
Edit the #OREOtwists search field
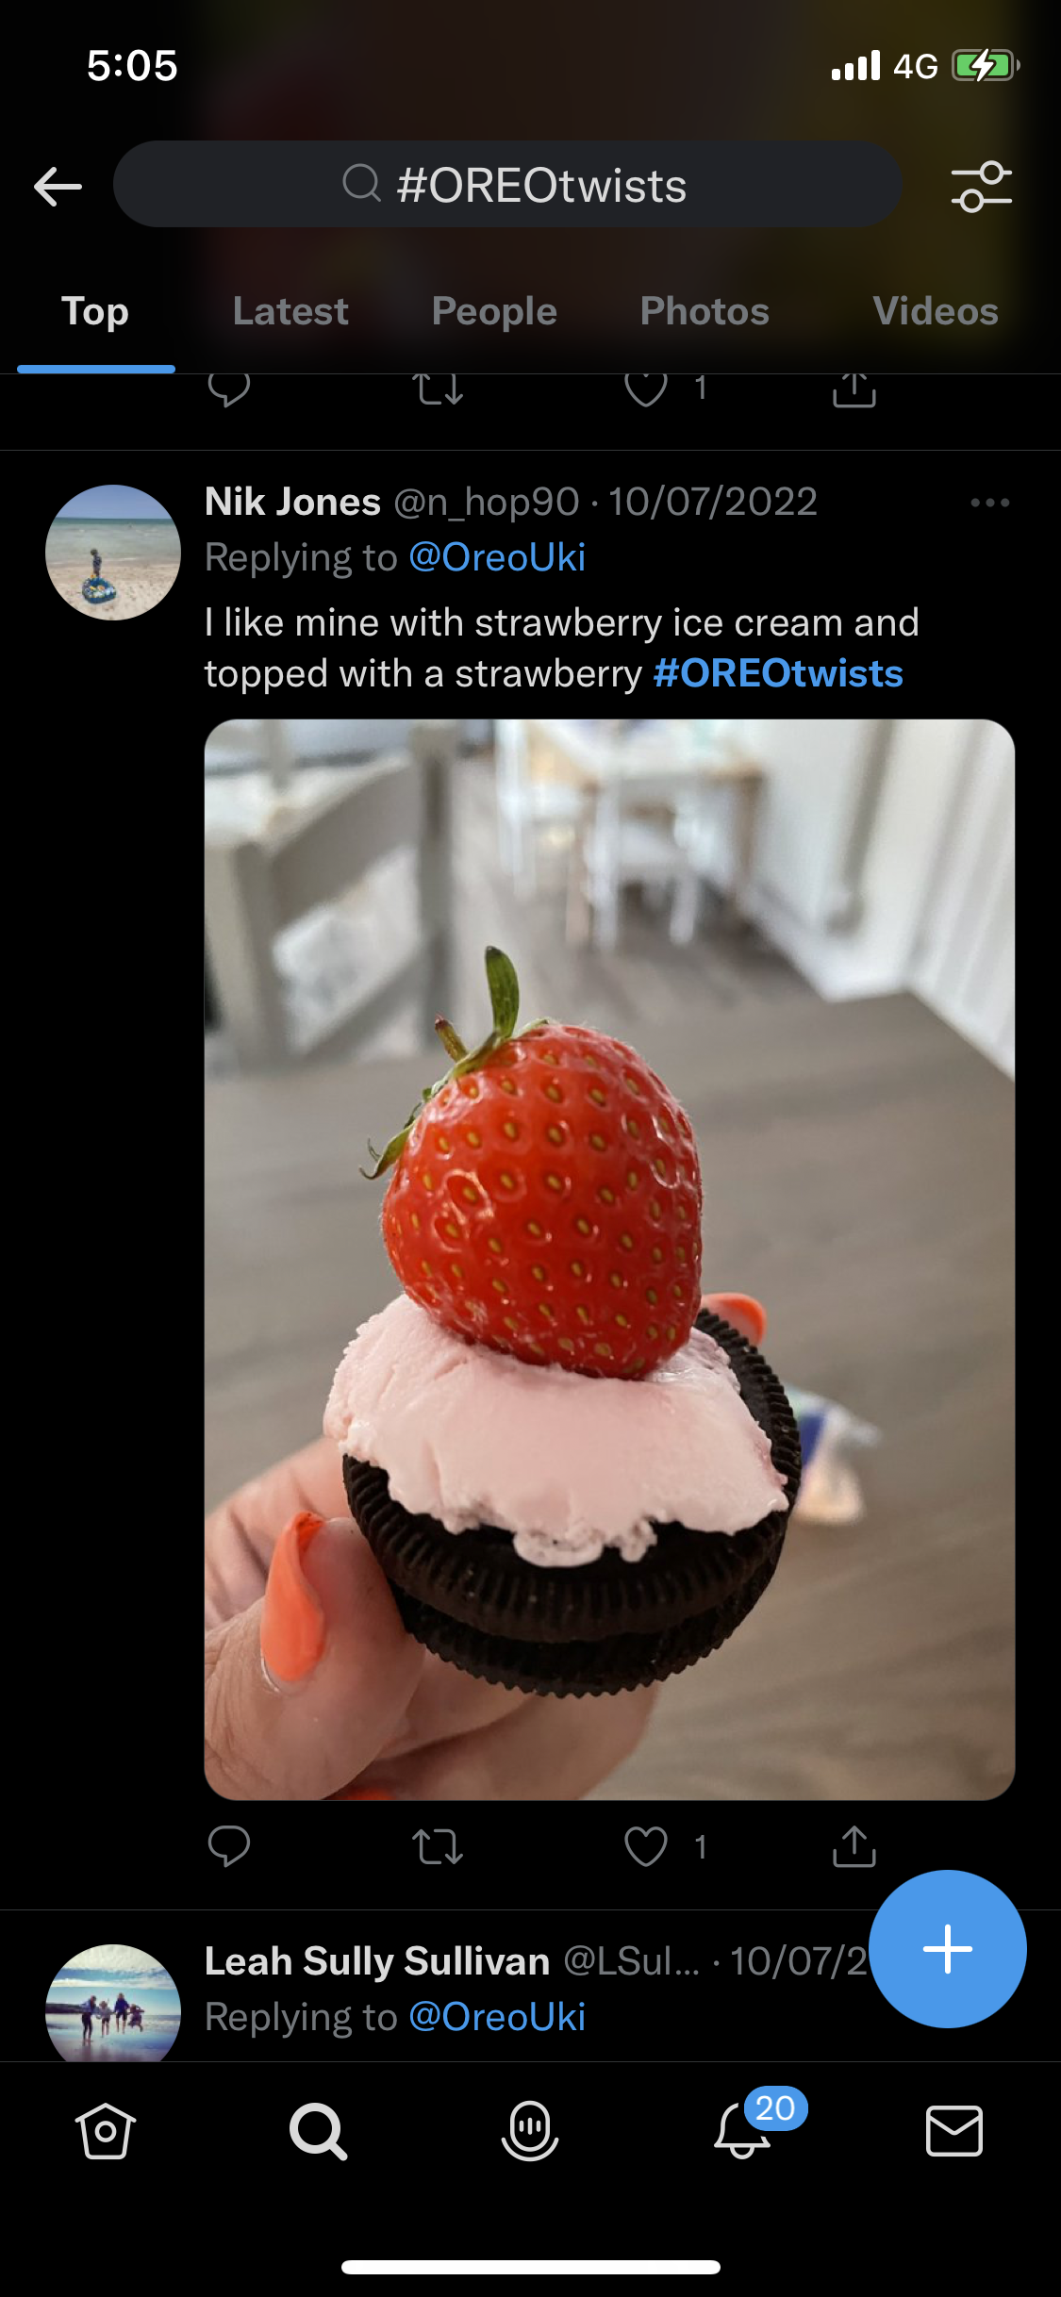tap(507, 184)
